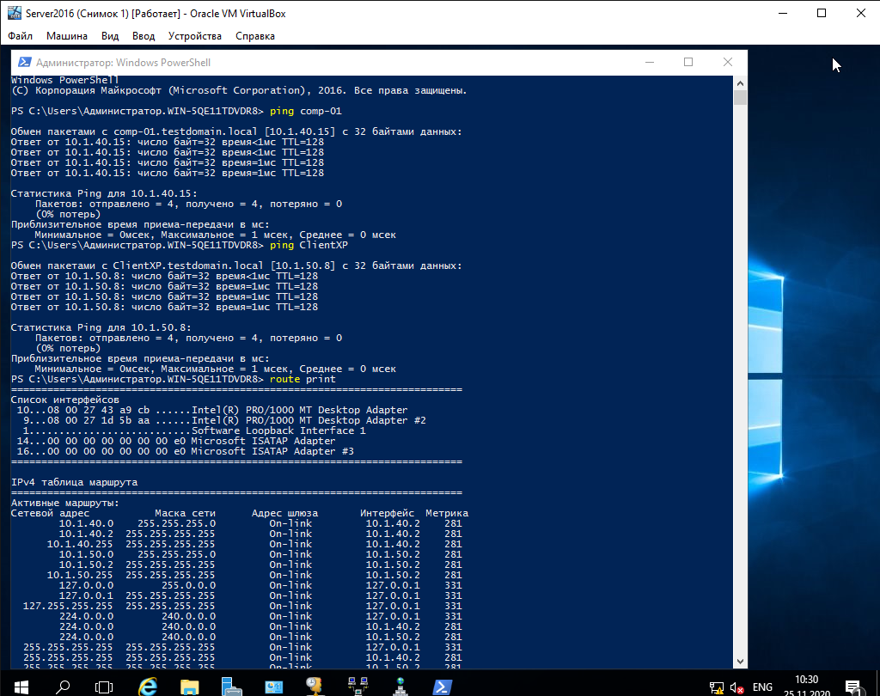
Task: Maximize the PowerShell window
Action: coord(688,63)
